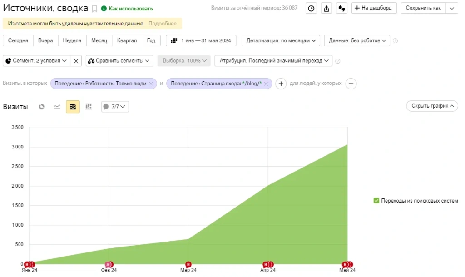Select the stacked area chart icon
Viewport: 465px width, 277px height.
73,107
